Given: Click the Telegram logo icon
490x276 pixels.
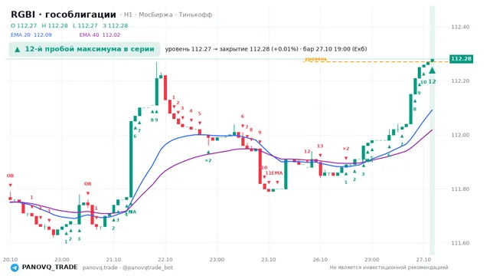Looking at the screenshot, I should 15,268.
